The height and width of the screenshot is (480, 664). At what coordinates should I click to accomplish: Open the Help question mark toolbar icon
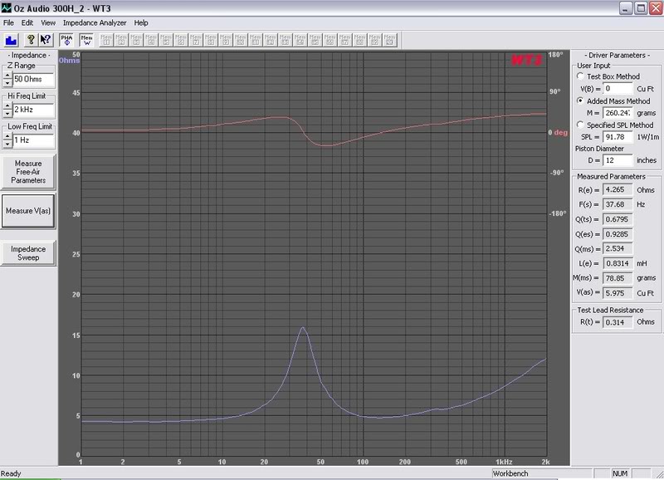pos(31,39)
